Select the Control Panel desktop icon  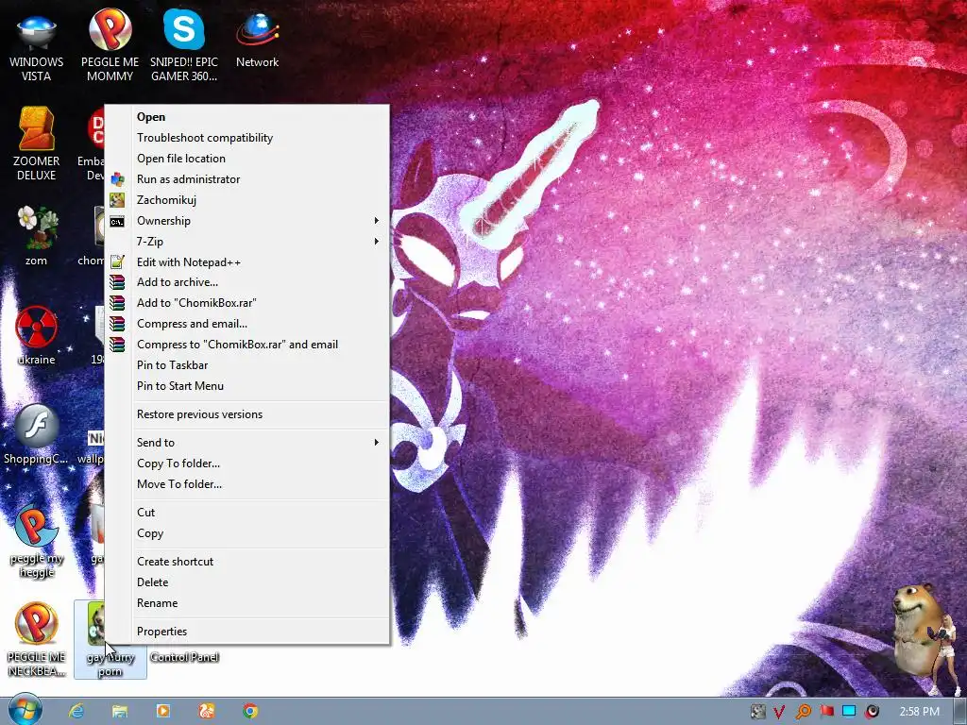tap(184, 657)
